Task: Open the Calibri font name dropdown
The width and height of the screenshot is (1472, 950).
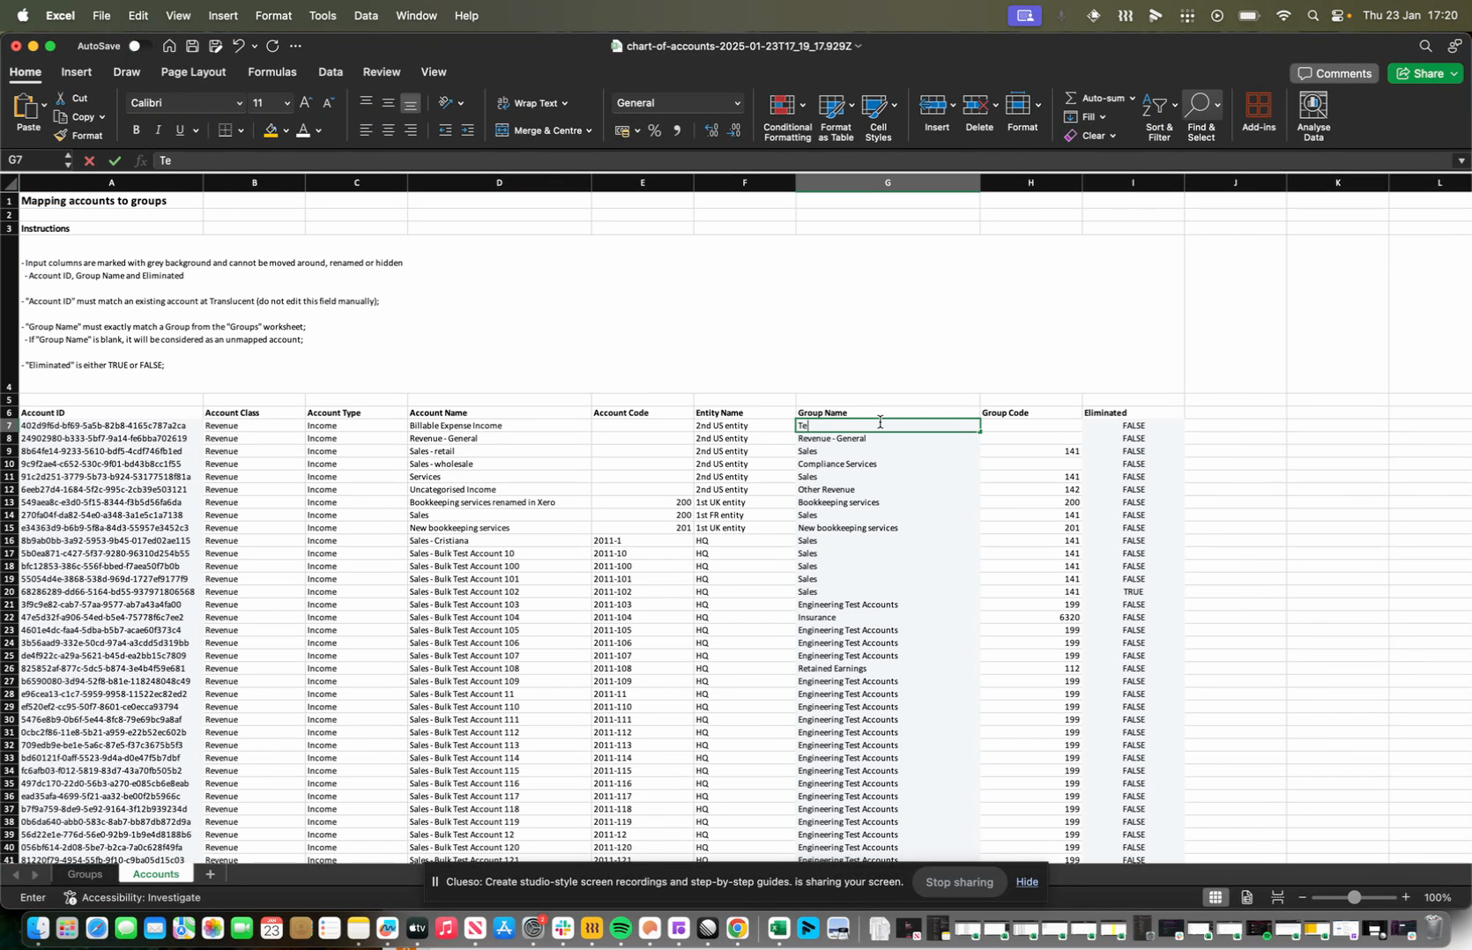Action: click(238, 103)
